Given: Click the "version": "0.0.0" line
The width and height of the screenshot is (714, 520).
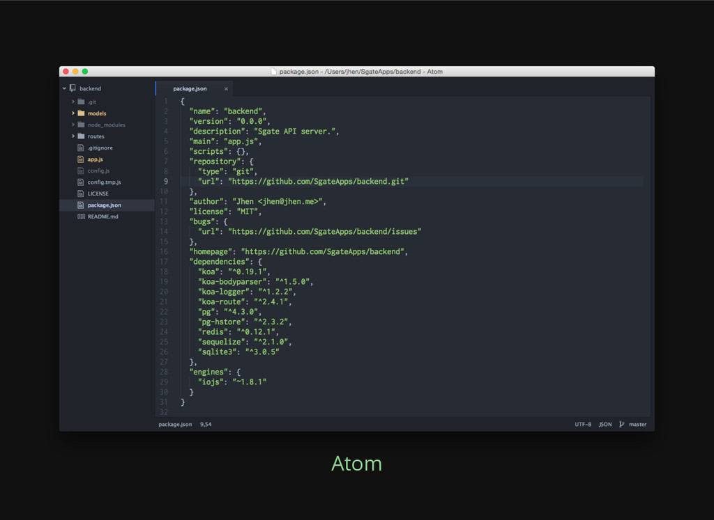Looking at the screenshot, I should (x=230, y=121).
